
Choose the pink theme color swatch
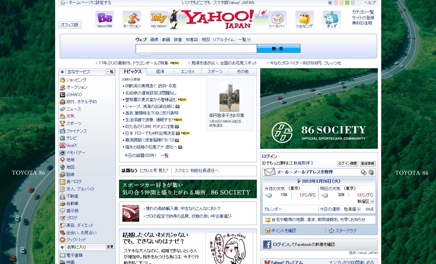point(336,3)
